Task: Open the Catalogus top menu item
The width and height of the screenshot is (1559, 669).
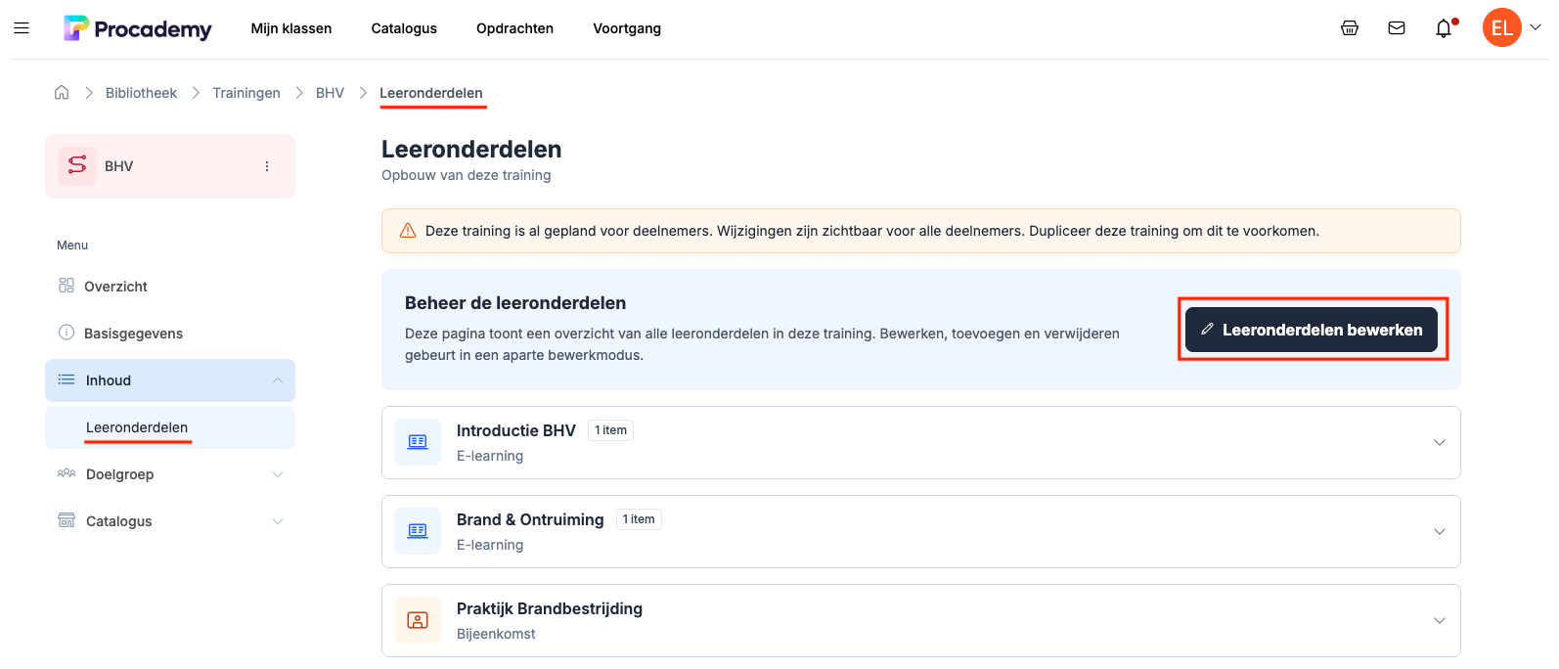Action: pos(404,28)
